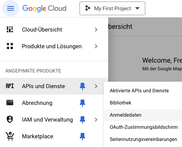The width and height of the screenshot is (182, 147).
Task: Unpin Marketplace with its pin icon
Action: [82, 136]
